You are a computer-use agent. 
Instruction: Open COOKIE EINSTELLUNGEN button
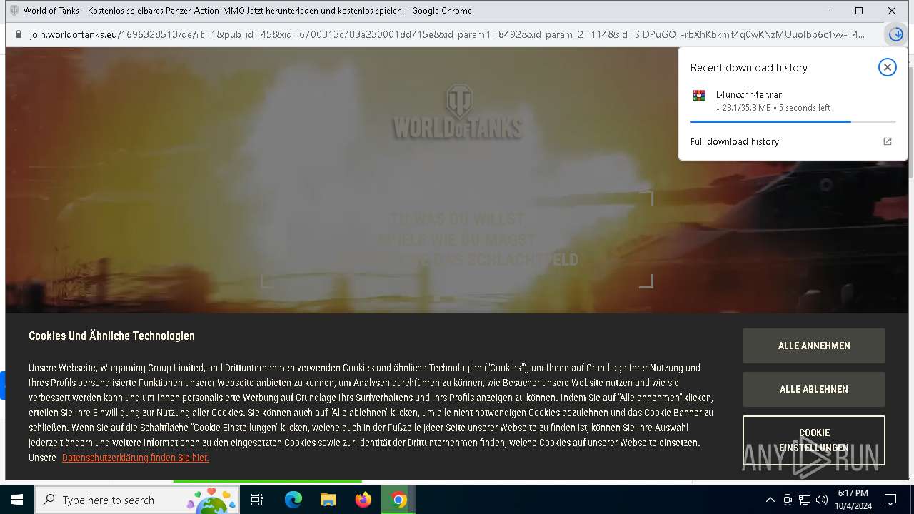coord(814,440)
